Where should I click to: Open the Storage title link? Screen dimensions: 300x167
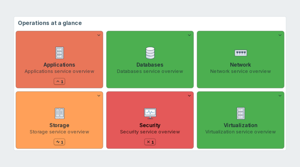pos(59,125)
